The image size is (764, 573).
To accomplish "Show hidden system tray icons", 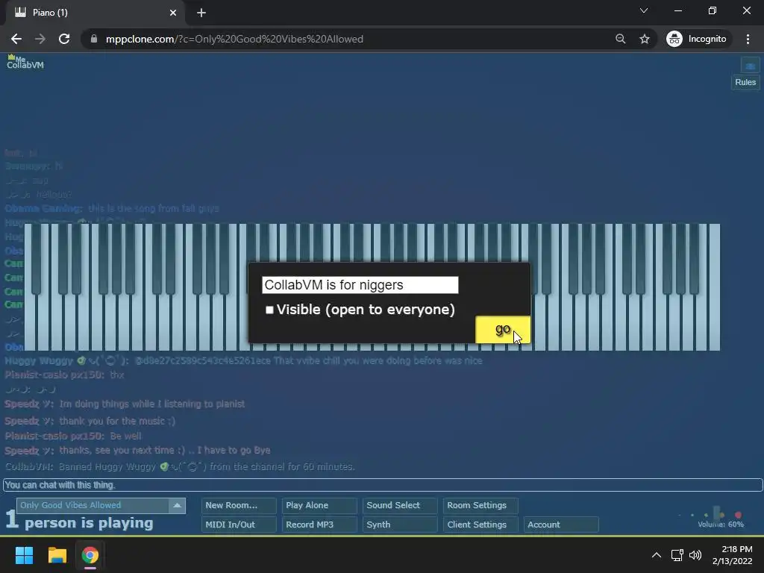I will pos(657,555).
